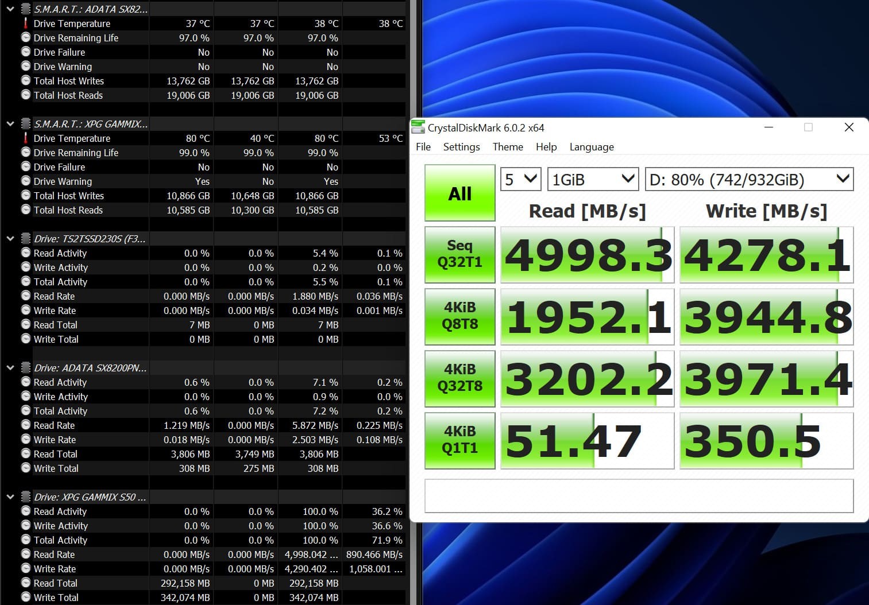This screenshot has height=605, width=869.
Task: Collapse the Drive: XPG GAMMIX S50 group
Action: click(x=10, y=497)
